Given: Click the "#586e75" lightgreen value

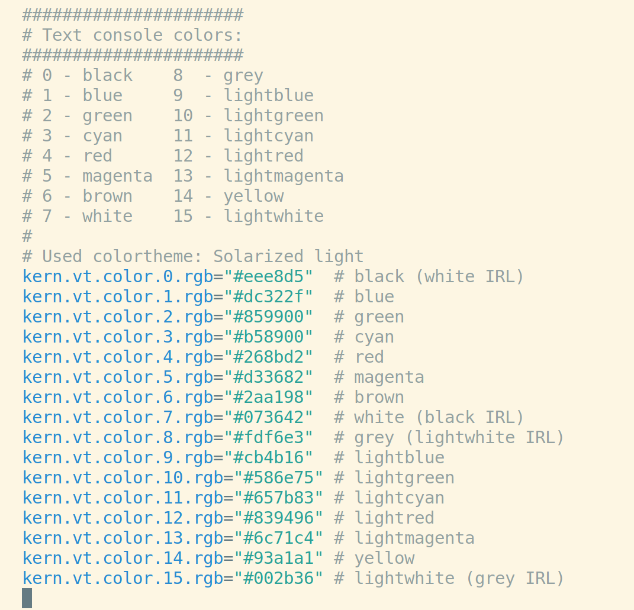Looking at the screenshot, I should (279, 478).
